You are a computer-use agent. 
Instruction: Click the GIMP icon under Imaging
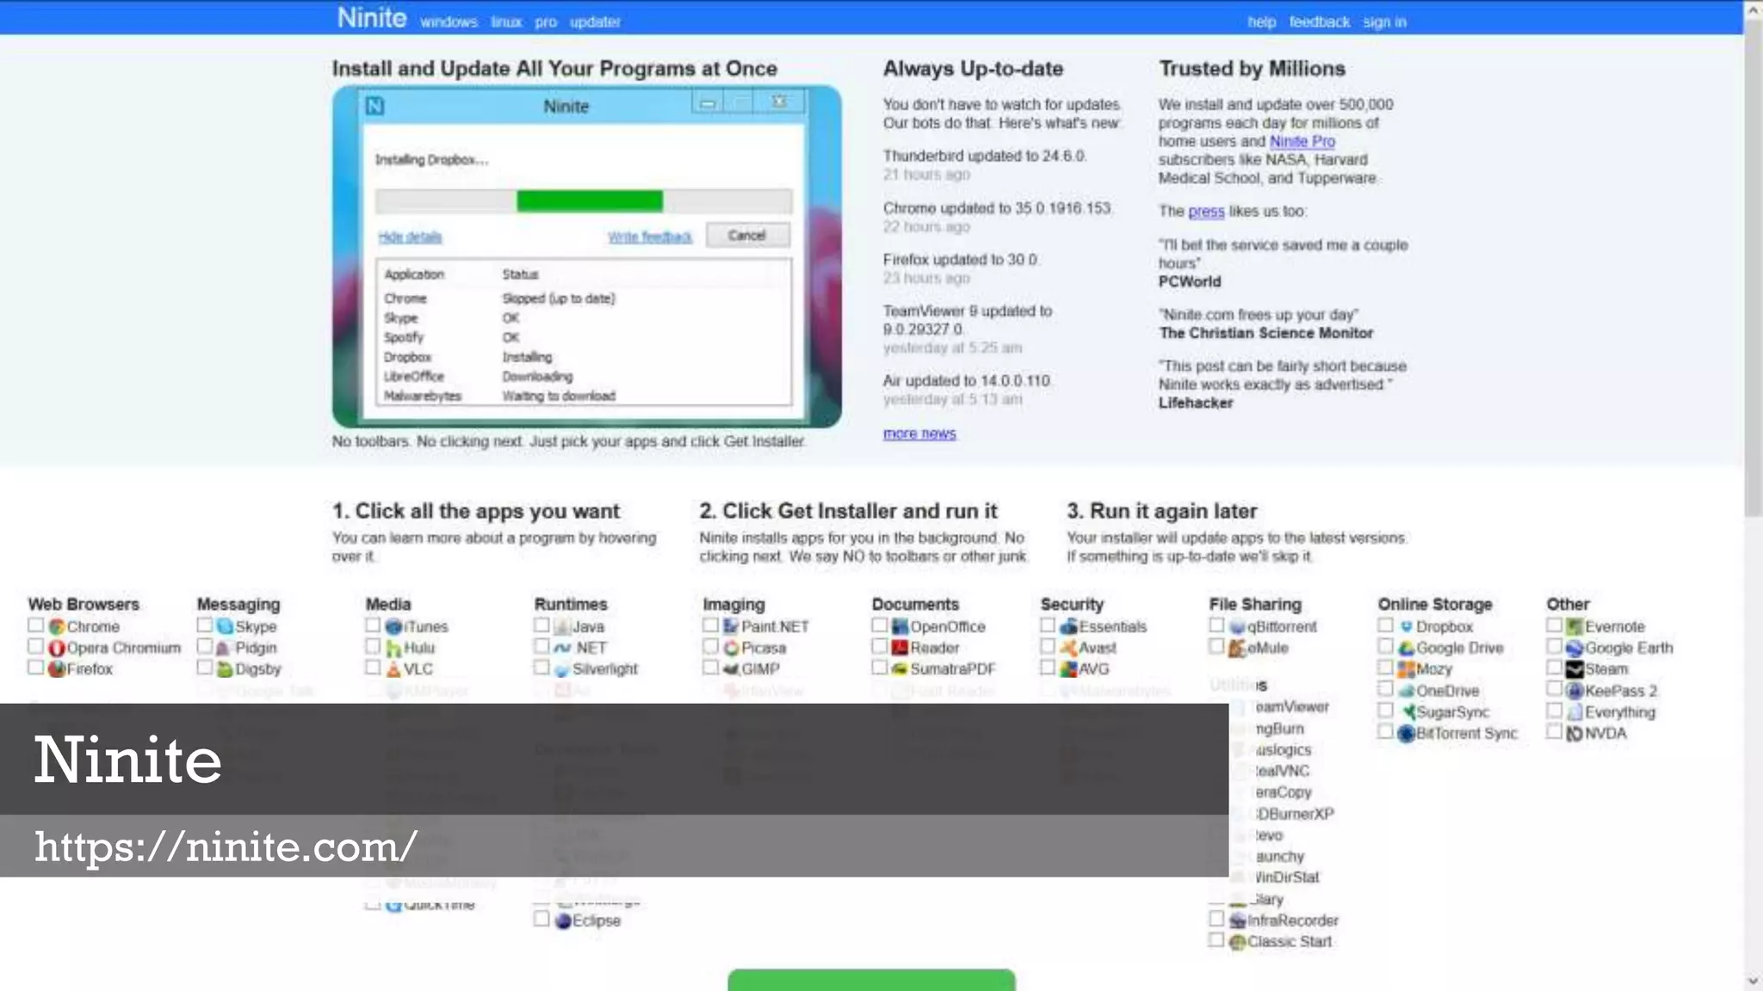coord(732,668)
